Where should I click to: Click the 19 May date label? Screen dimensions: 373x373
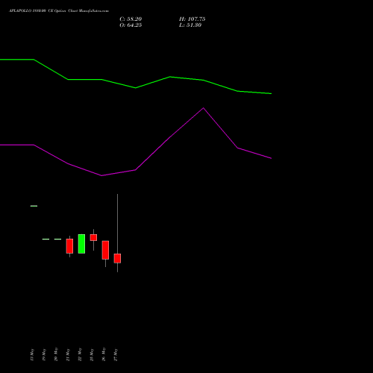(x=44, y=355)
